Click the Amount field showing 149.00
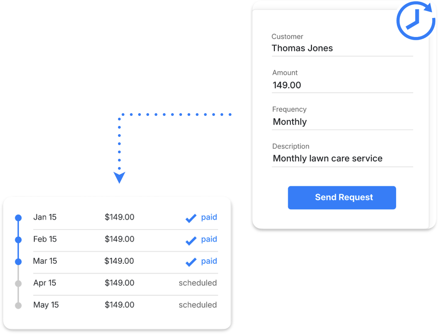 click(342, 85)
